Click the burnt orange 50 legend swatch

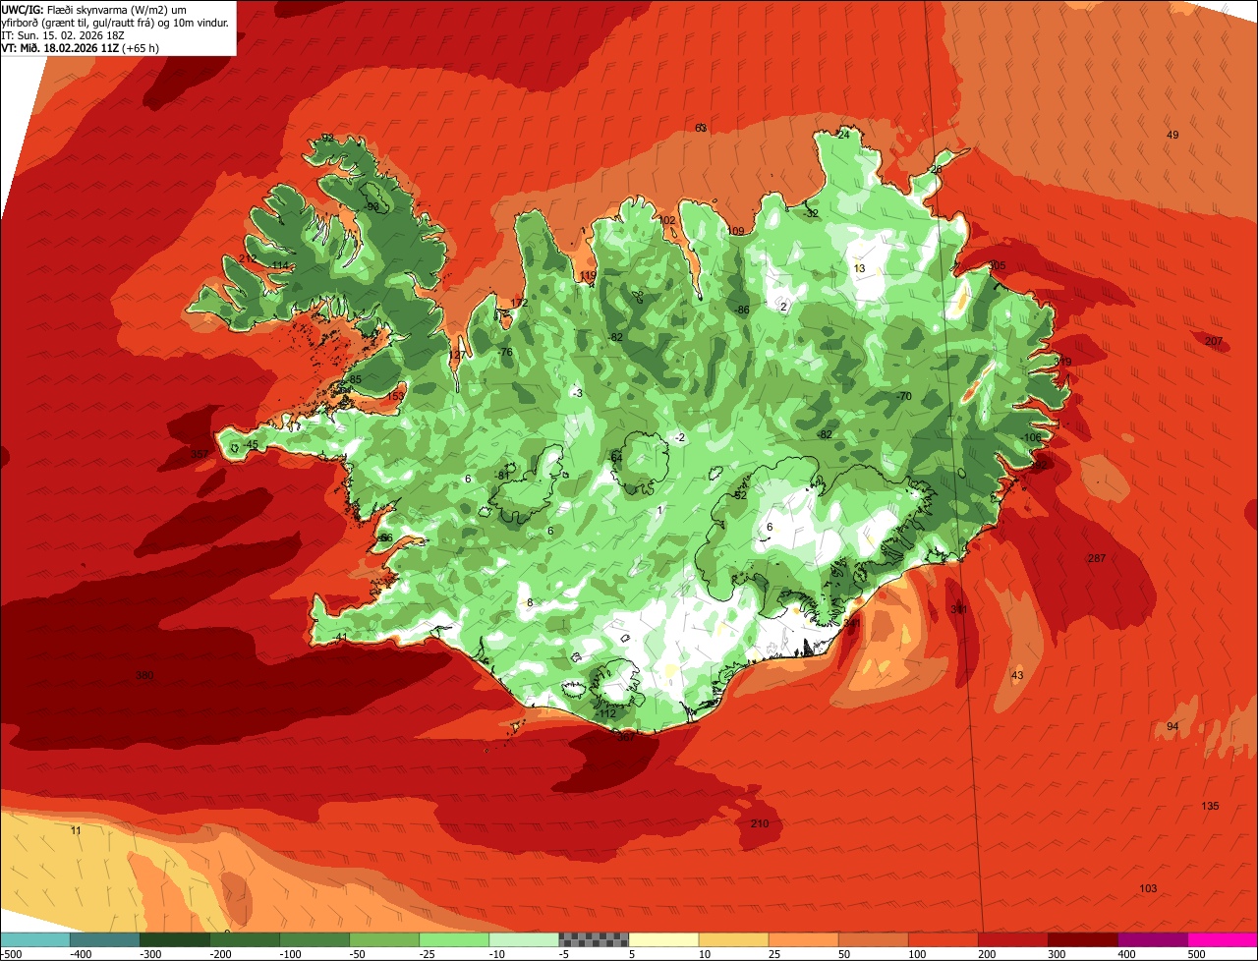(873, 939)
